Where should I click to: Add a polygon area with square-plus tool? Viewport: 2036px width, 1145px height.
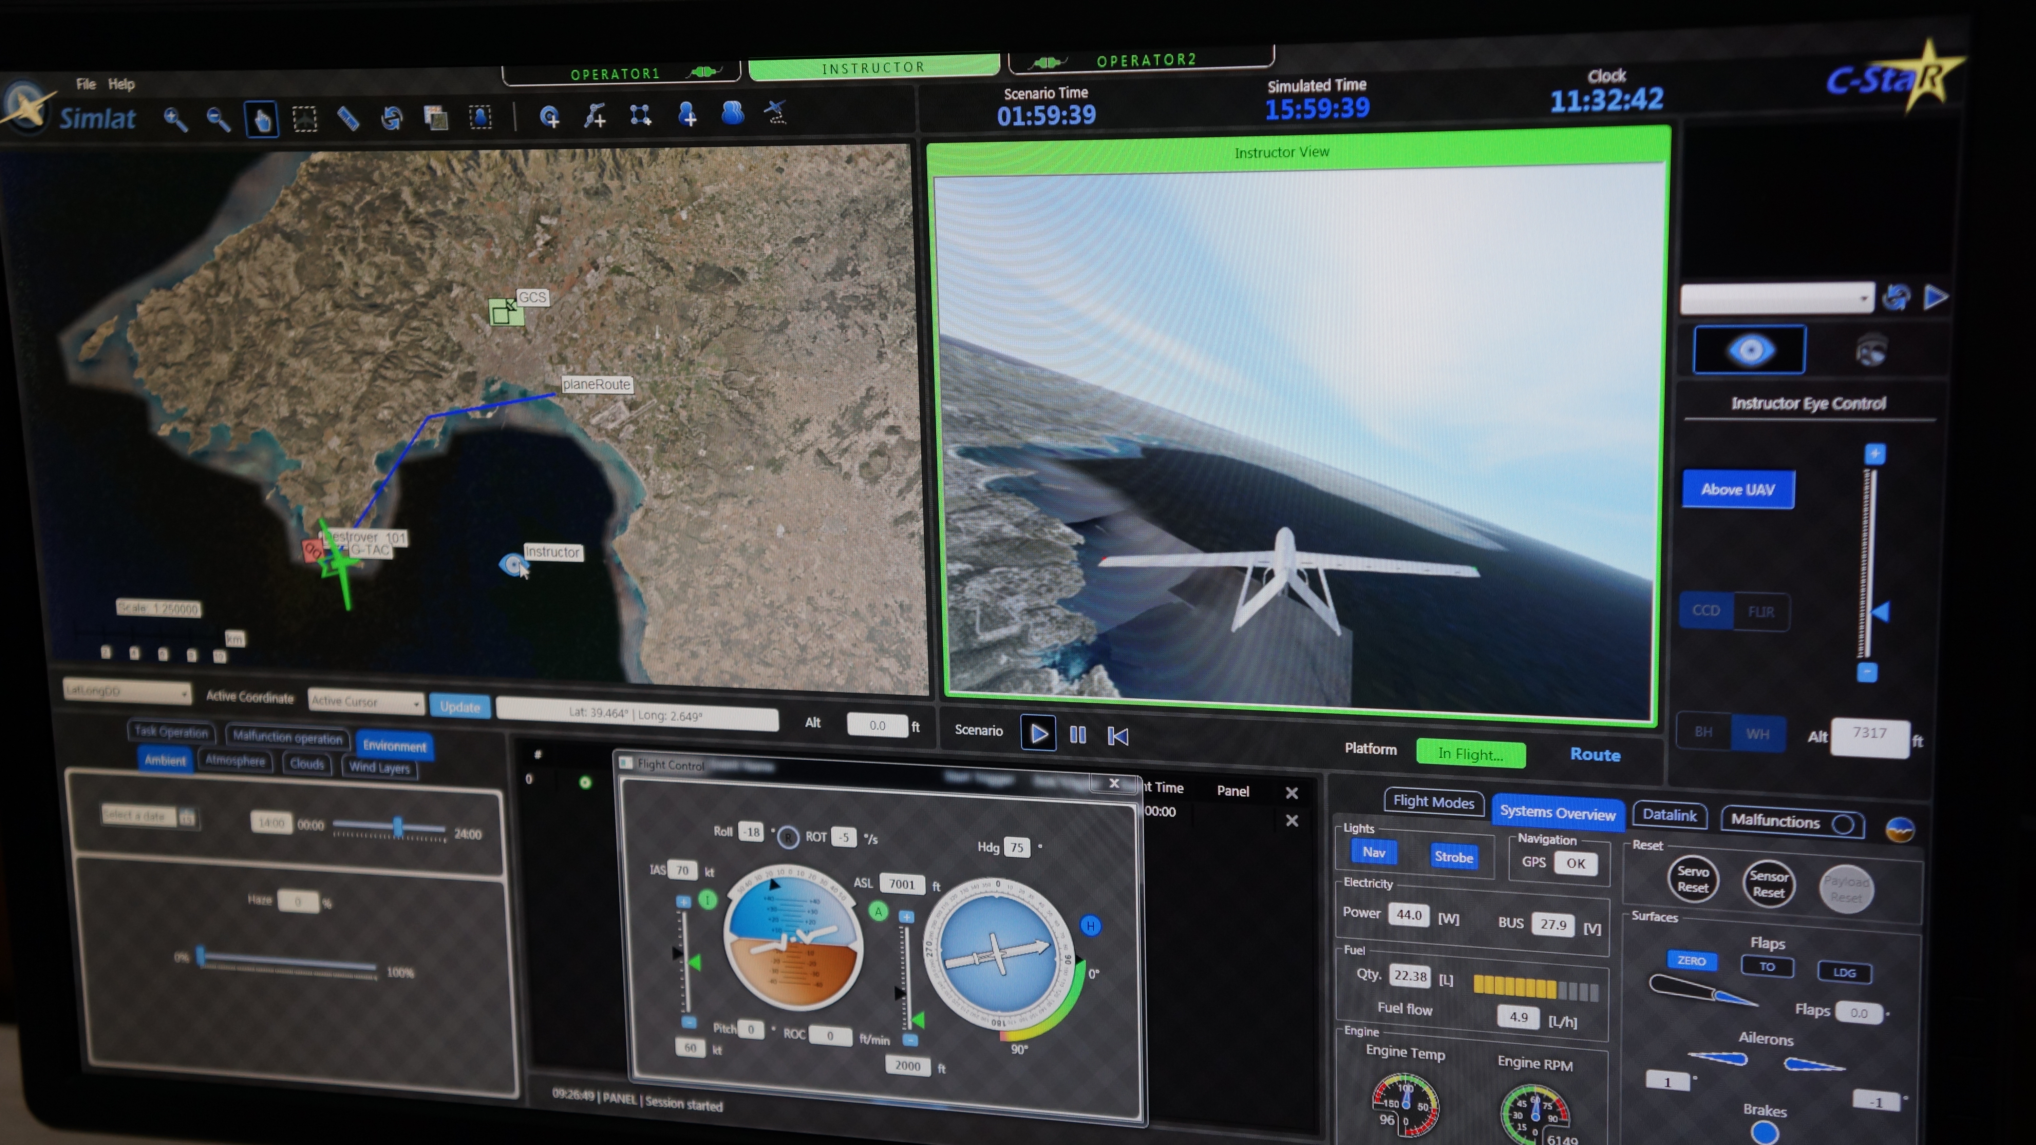(x=640, y=115)
